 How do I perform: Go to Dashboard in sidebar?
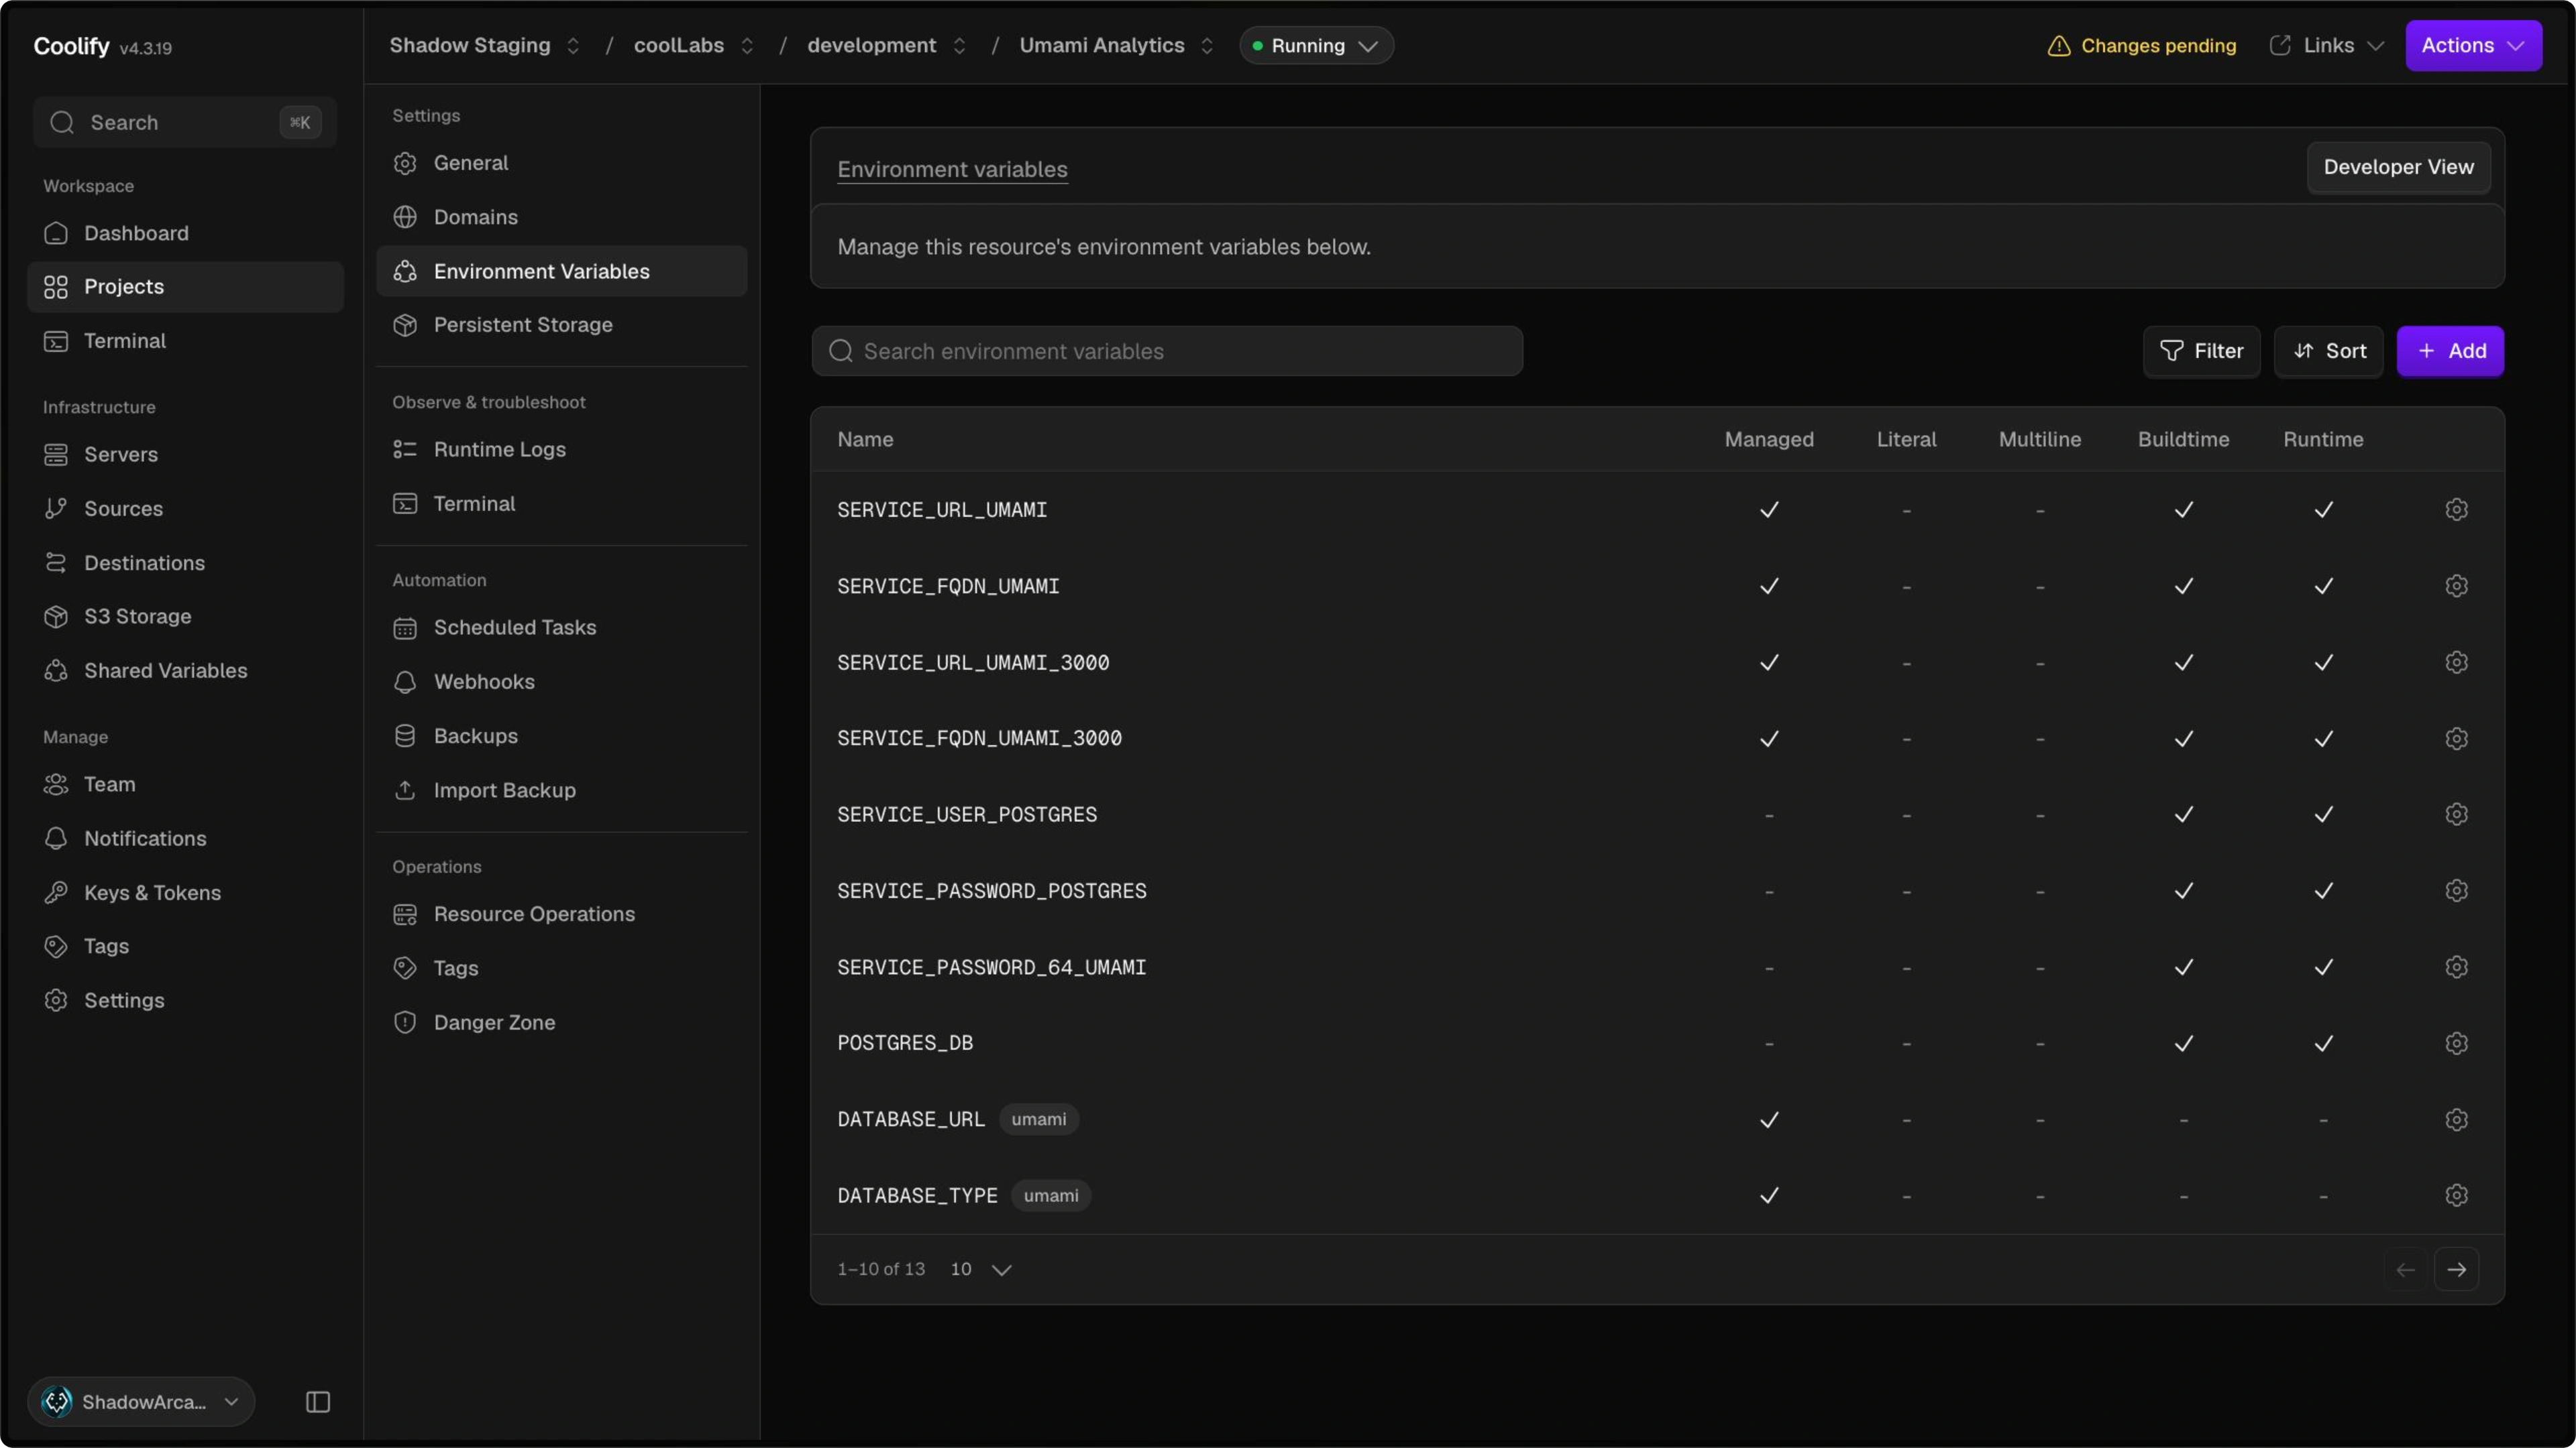[185, 233]
